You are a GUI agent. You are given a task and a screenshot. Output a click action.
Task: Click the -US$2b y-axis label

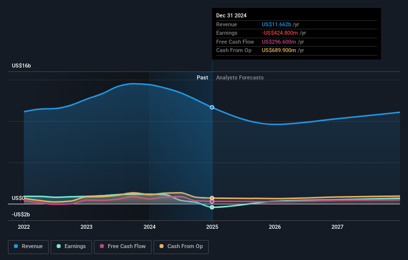pyautogui.click(x=21, y=214)
